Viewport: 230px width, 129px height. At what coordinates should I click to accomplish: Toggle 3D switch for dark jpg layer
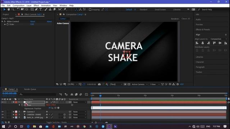pos(64,118)
